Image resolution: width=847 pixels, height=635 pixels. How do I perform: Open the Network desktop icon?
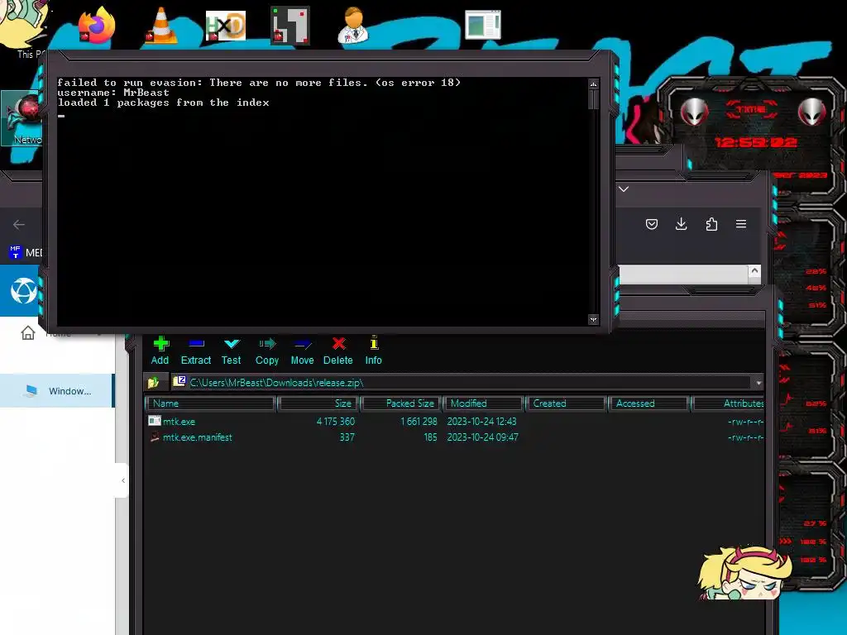coord(22,119)
